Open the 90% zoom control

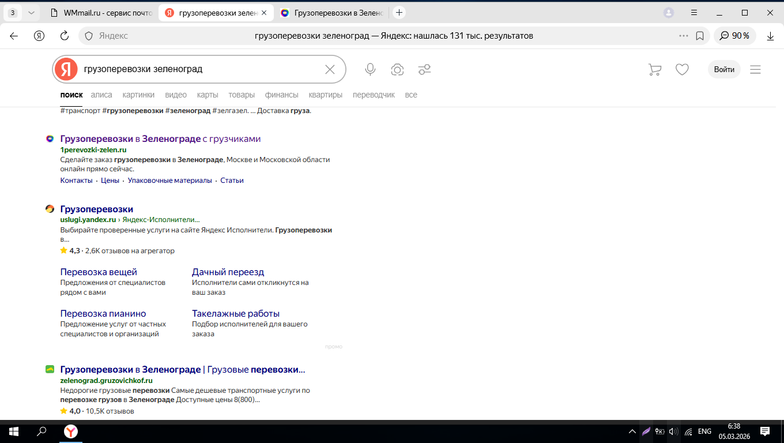coord(734,36)
